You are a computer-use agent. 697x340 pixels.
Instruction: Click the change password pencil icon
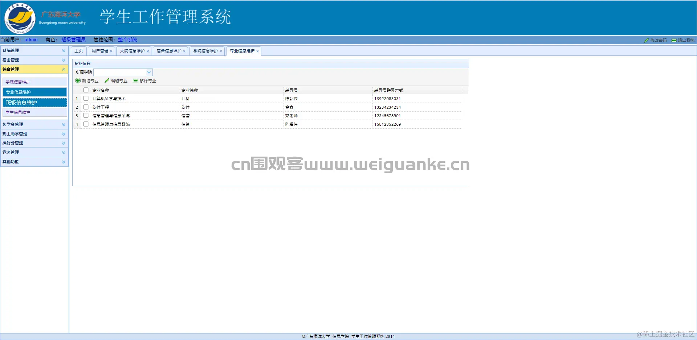(646, 40)
